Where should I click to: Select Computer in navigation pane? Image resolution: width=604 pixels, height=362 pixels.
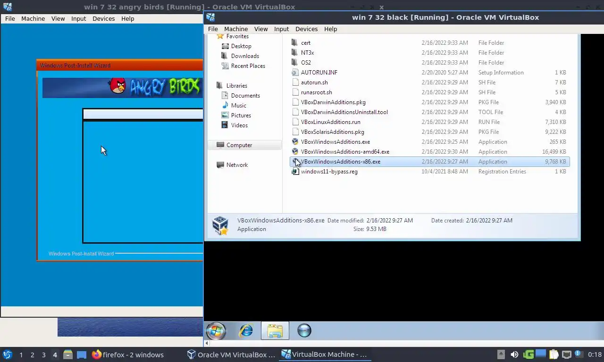click(244, 145)
